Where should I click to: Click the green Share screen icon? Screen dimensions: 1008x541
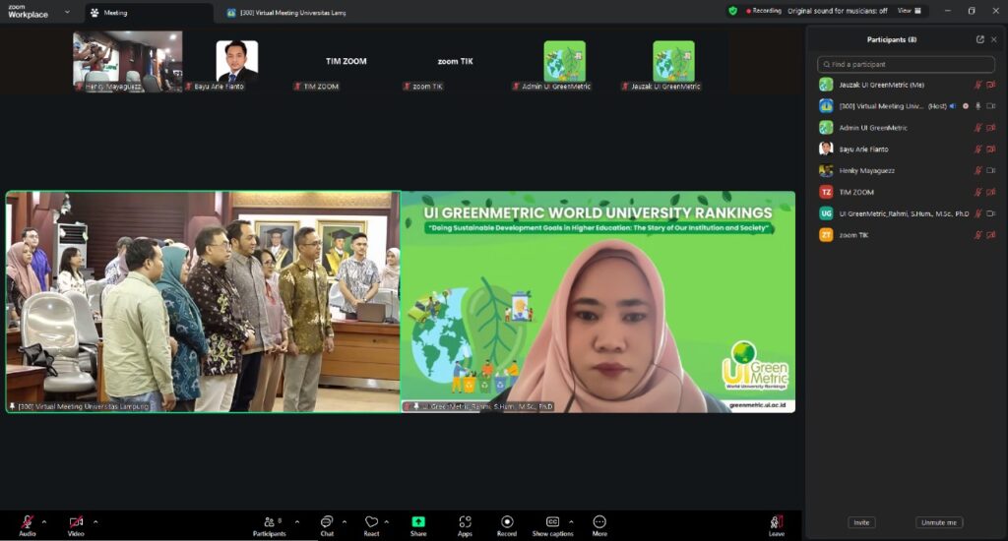tap(418, 522)
